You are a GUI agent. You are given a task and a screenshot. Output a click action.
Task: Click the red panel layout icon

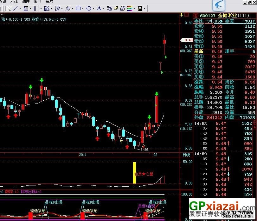187,15
